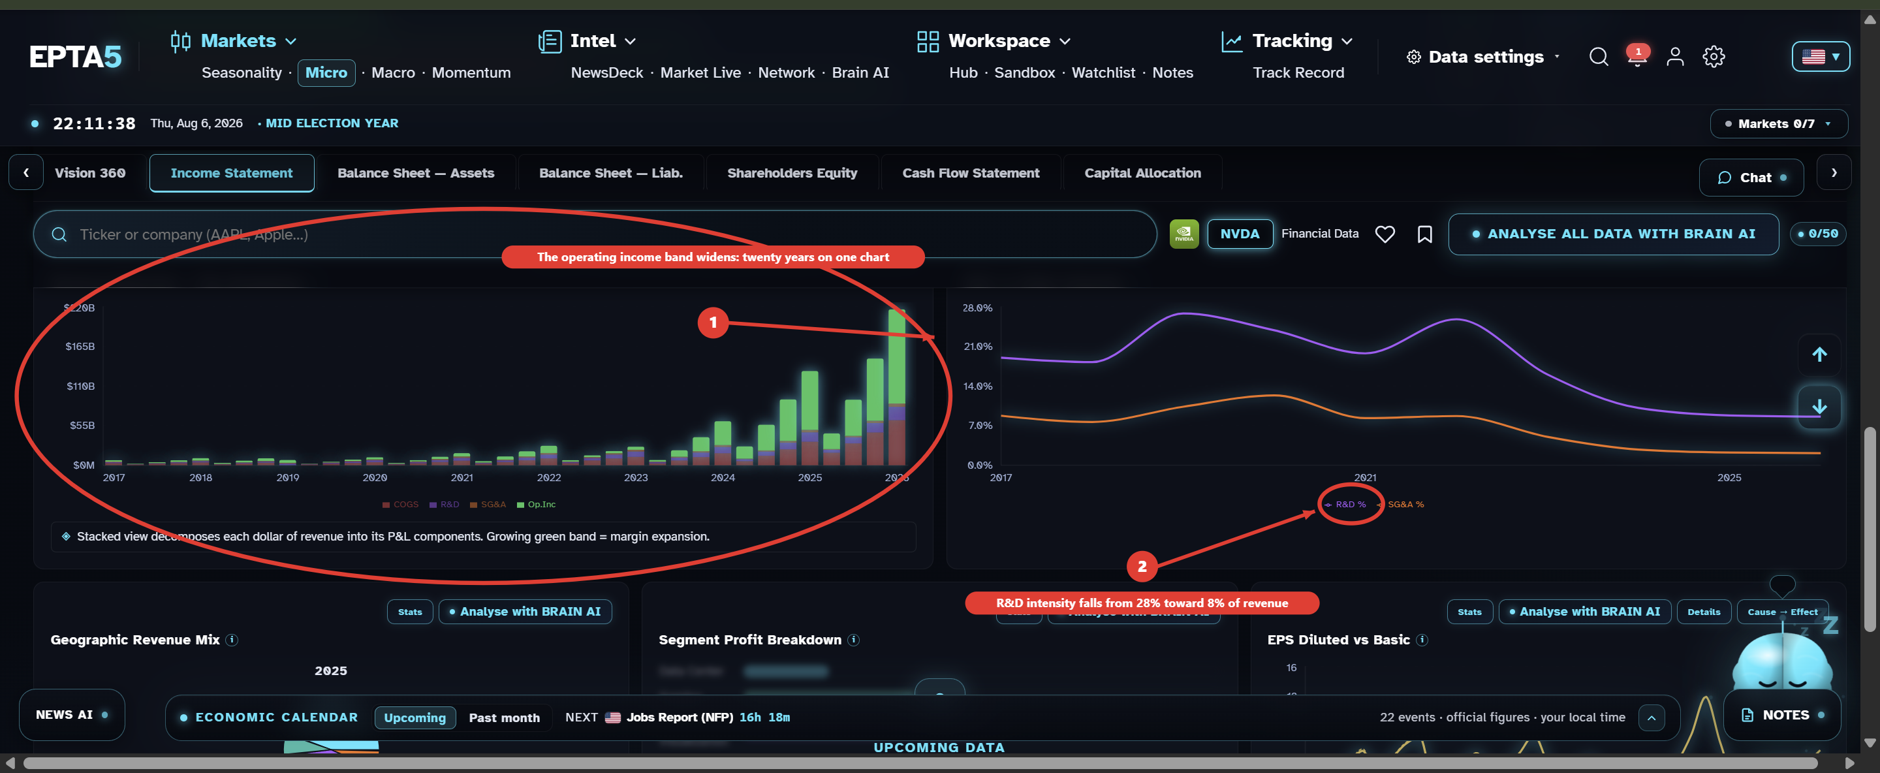1880x773 pixels.
Task: Open Details for the EPS card
Action: pos(1703,612)
